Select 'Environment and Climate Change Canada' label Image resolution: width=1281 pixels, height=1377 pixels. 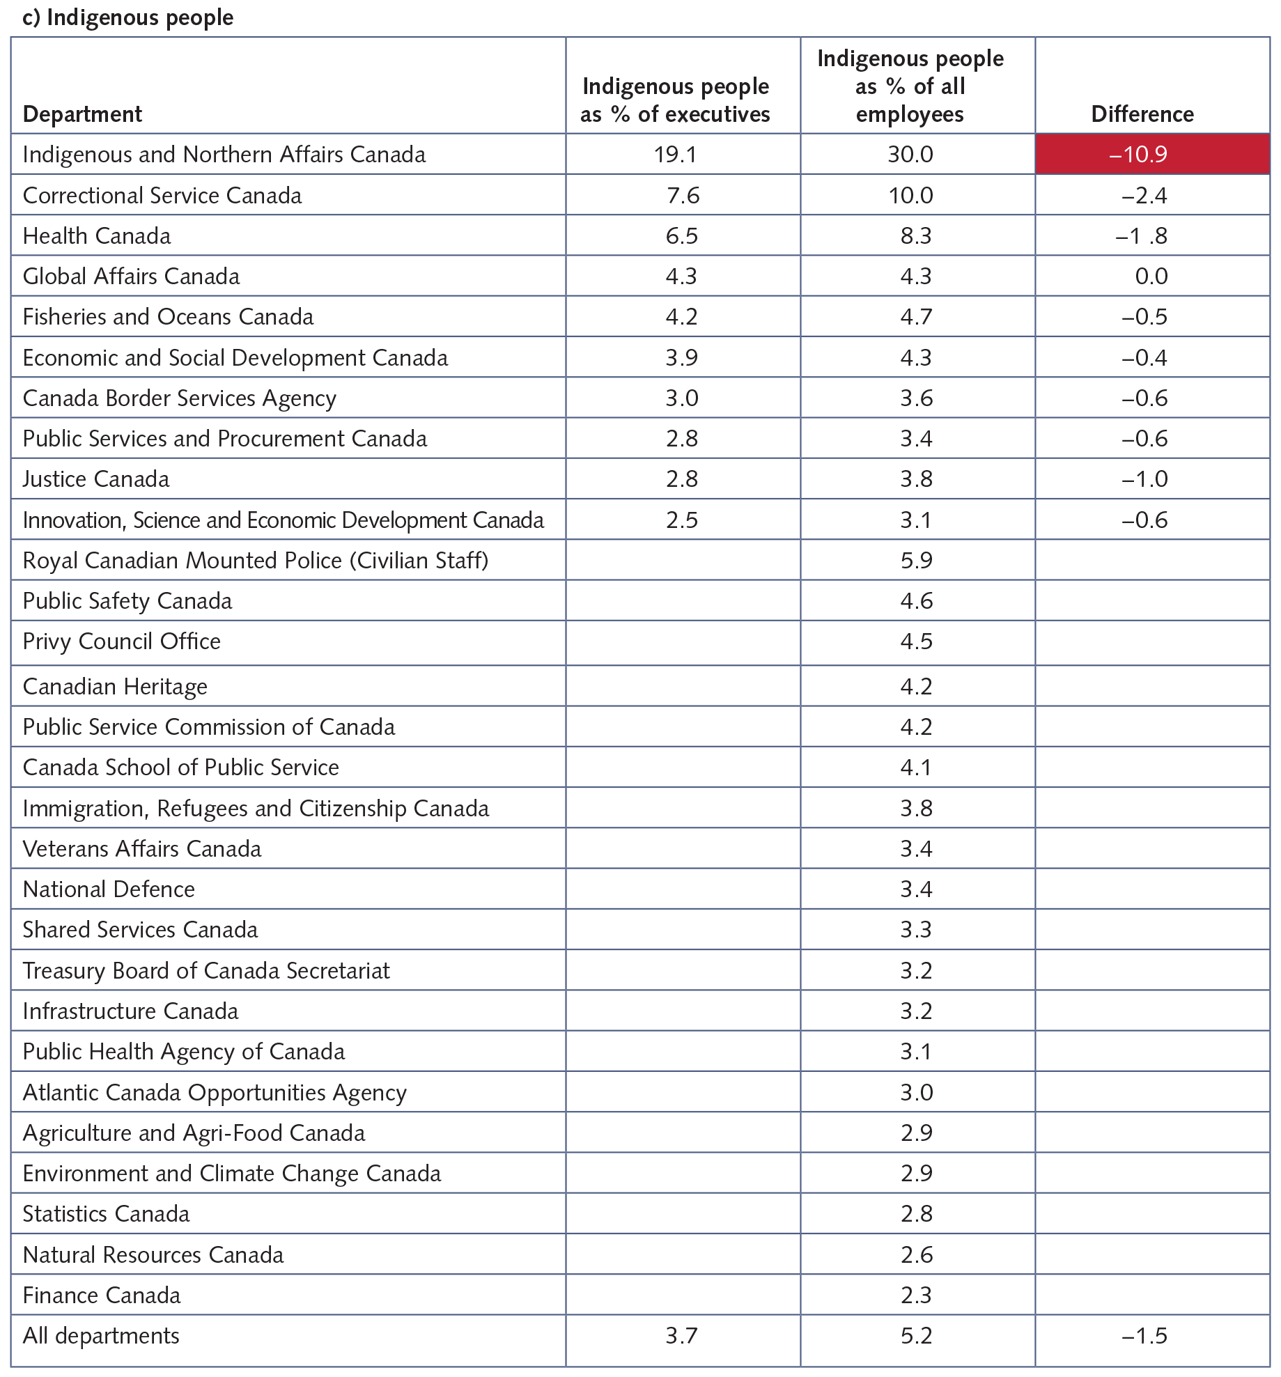(232, 1173)
